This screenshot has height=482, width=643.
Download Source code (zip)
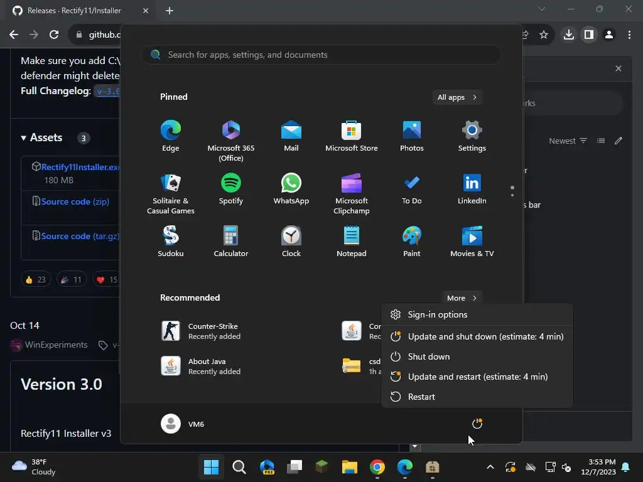click(75, 201)
